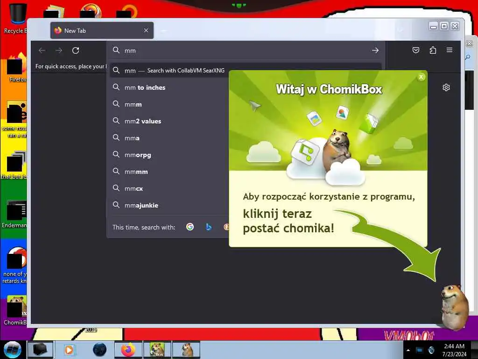This screenshot has height=359, width=478.
Task: Click the address bar go arrow
Action: pos(375,50)
